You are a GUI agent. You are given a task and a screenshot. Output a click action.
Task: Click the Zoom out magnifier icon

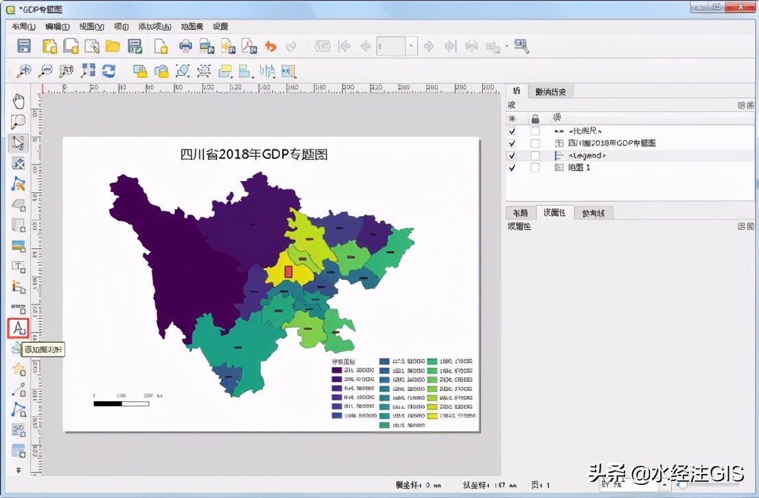45,71
